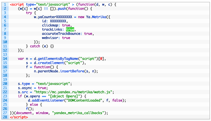Click accurateTrackBounce property name
211x121 pixels.
pos(61,34)
